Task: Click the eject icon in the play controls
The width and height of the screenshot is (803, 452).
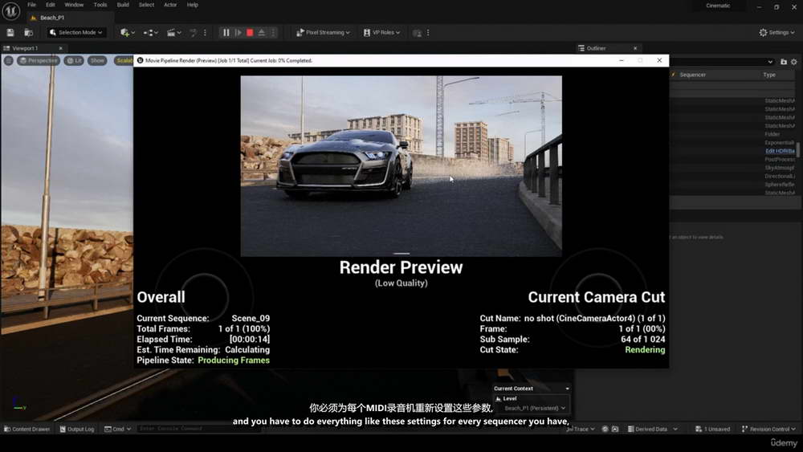Action: (x=262, y=32)
